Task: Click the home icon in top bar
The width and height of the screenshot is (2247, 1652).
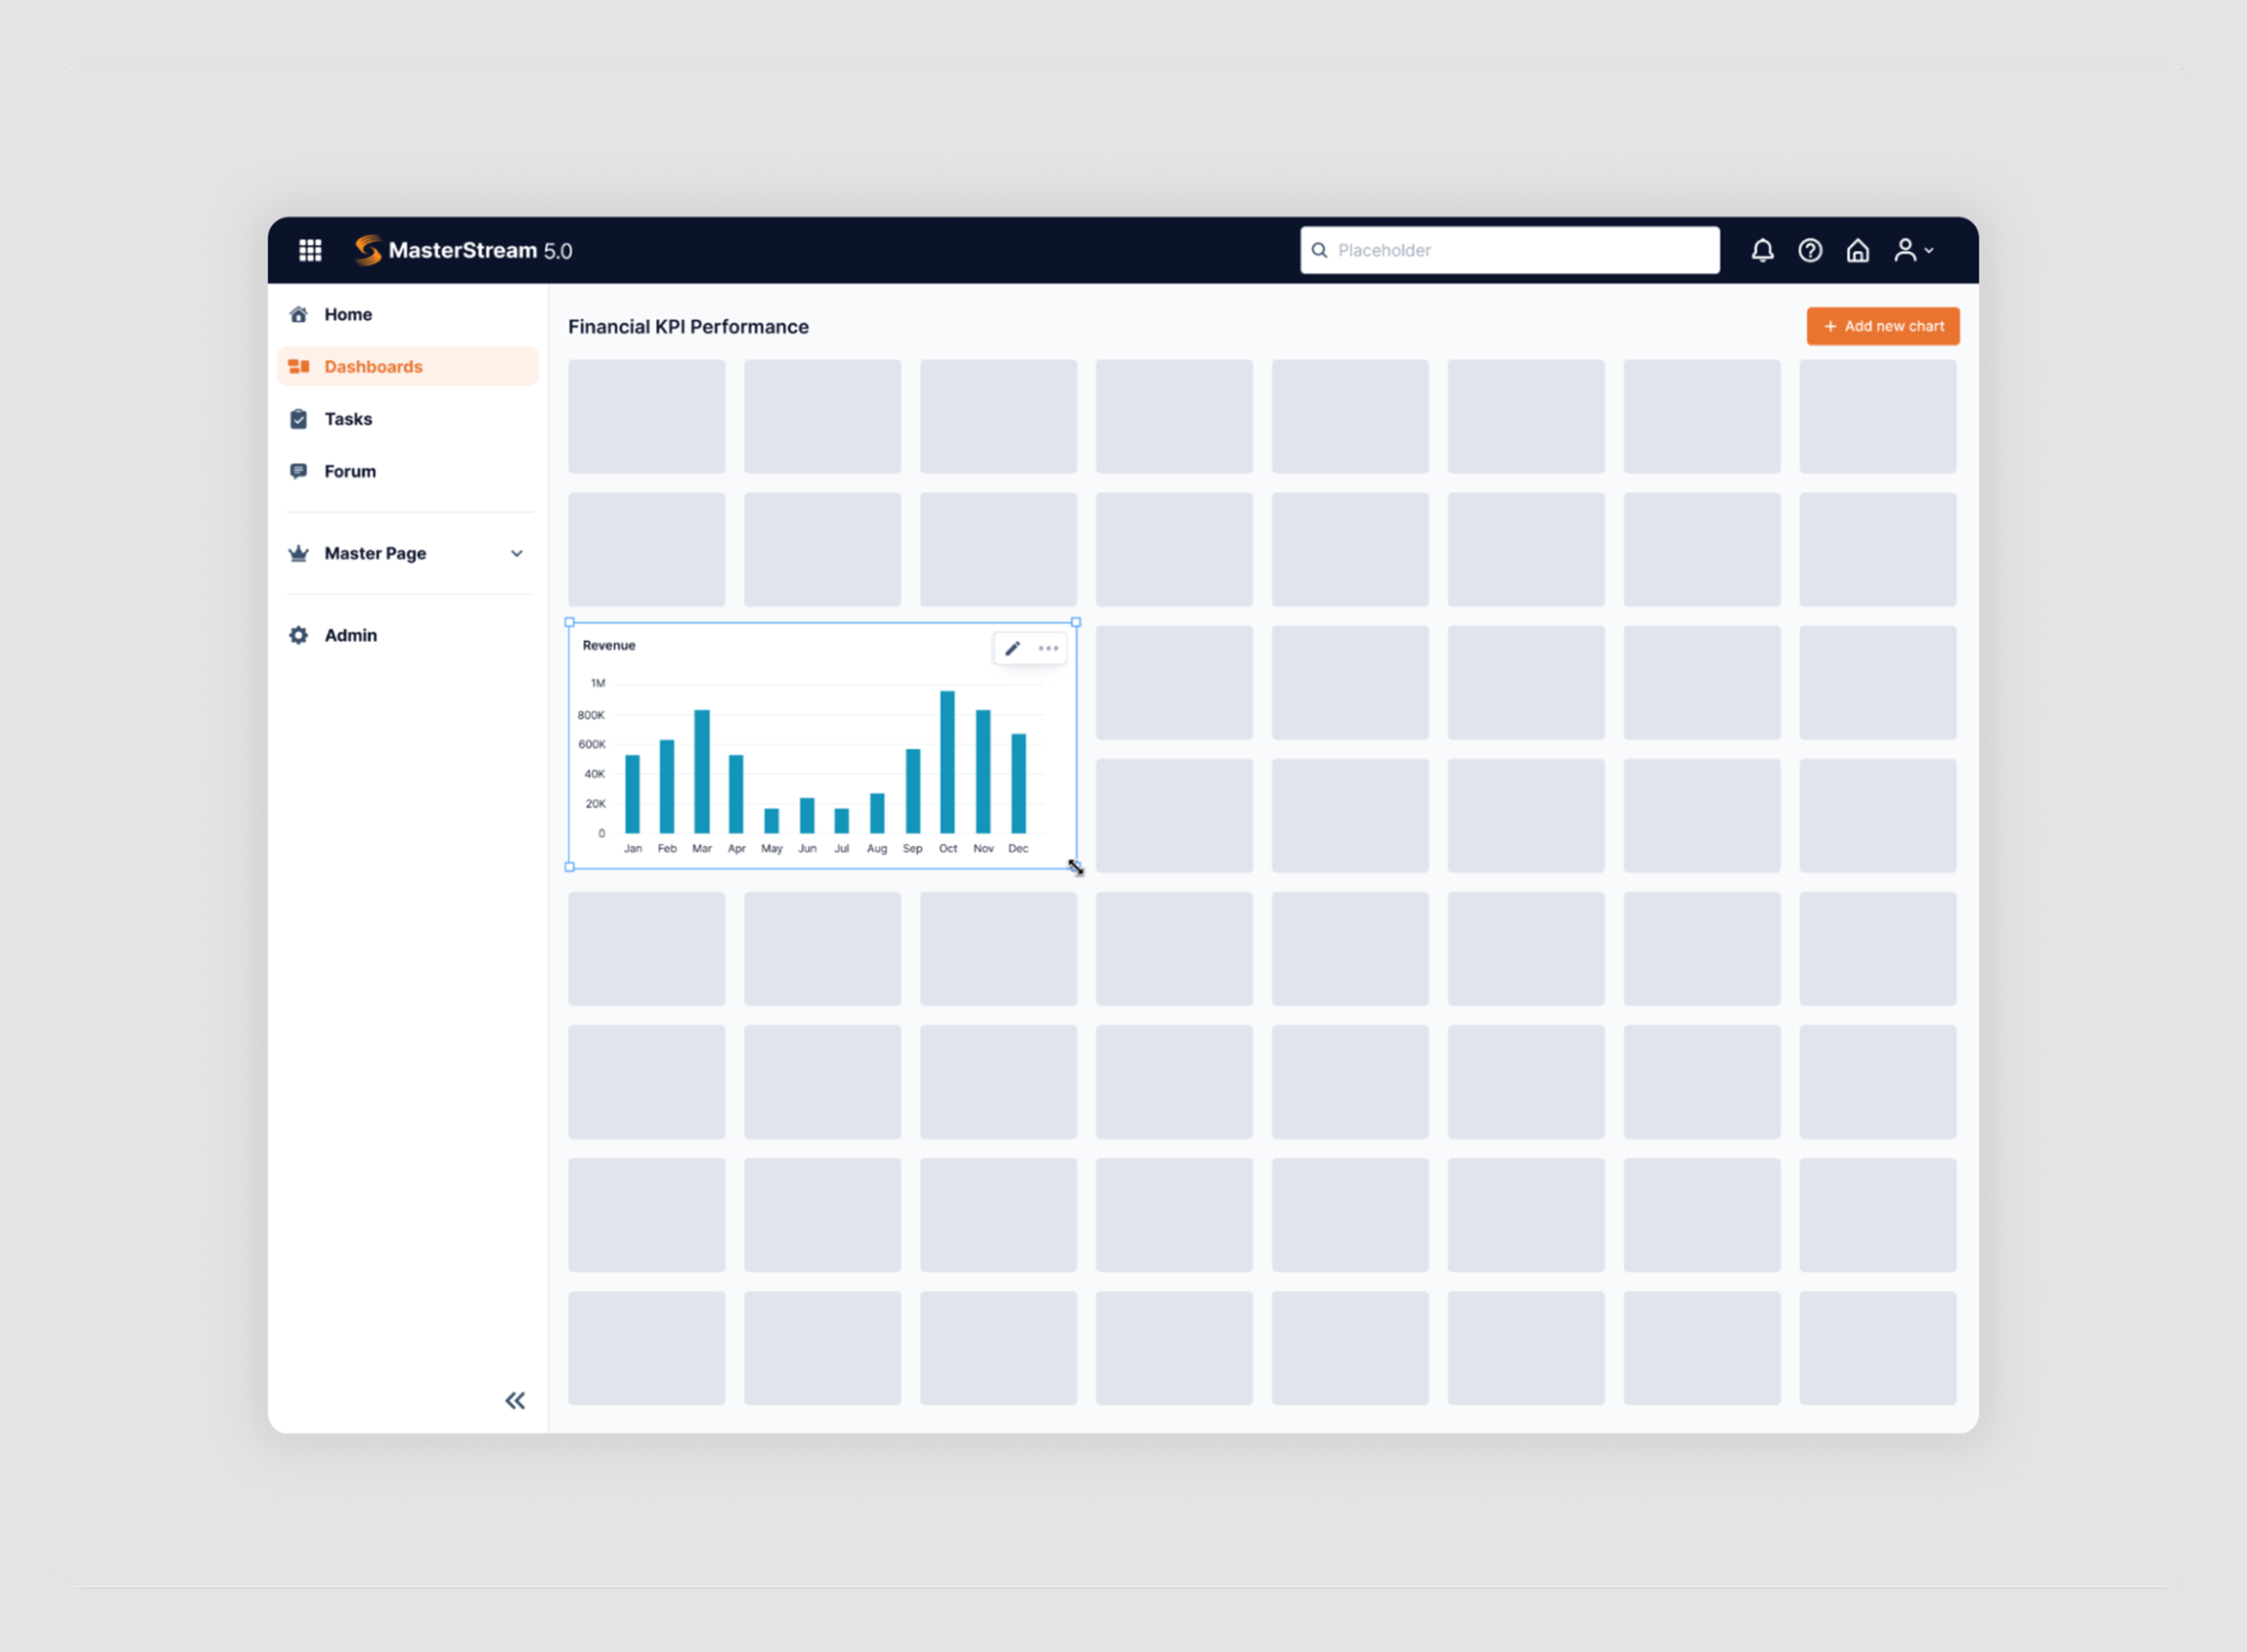Action: [x=1857, y=250]
